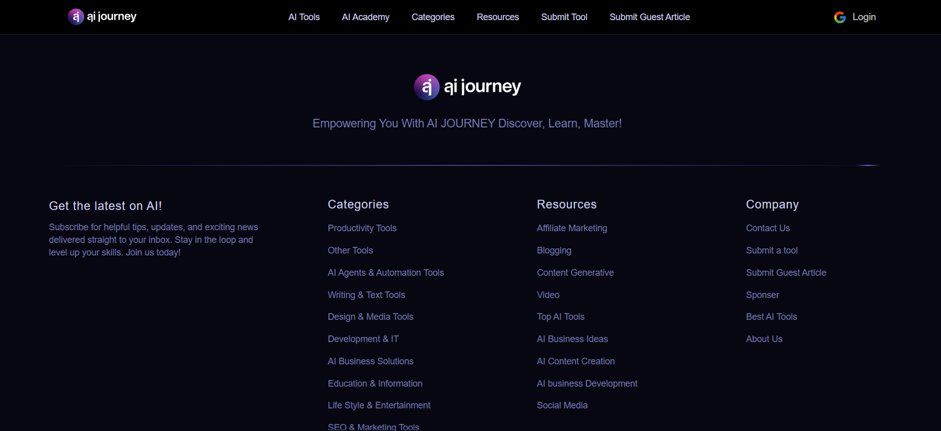
Task: Open the Contact Us company link
Action: click(x=768, y=228)
